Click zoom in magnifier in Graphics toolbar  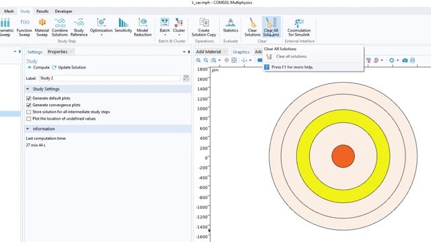coord(198,61)
